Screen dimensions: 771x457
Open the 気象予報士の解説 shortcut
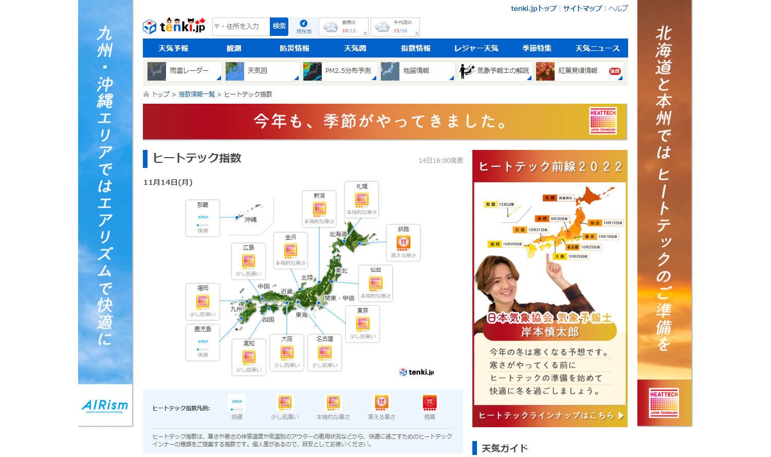pos(495,71)
